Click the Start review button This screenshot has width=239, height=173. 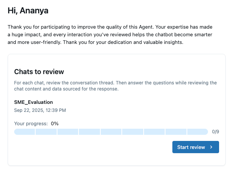tap(195, 147)
